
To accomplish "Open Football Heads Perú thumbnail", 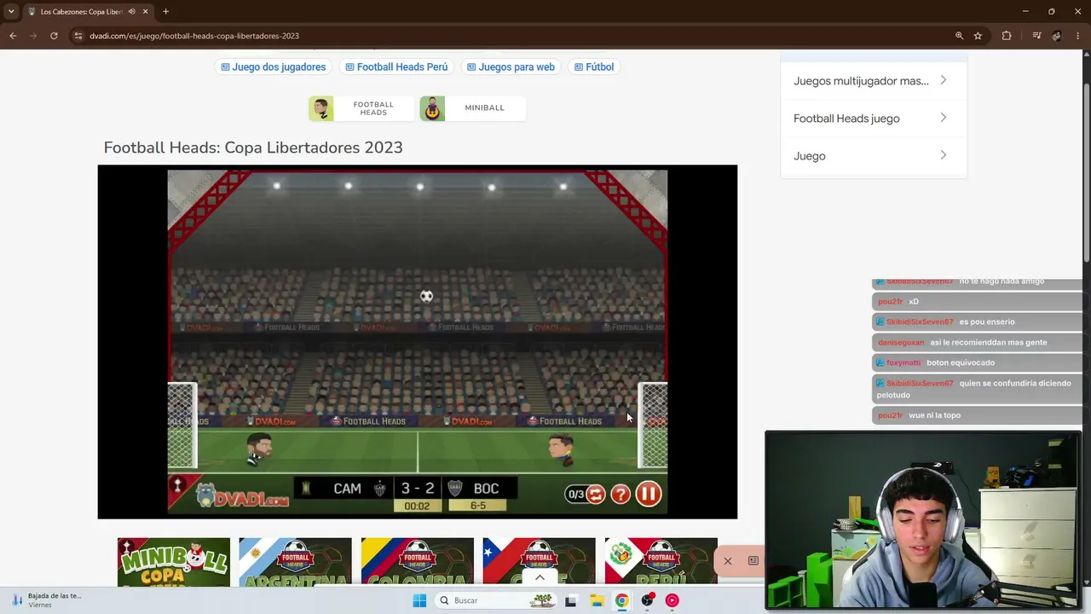I will [661, 562].
